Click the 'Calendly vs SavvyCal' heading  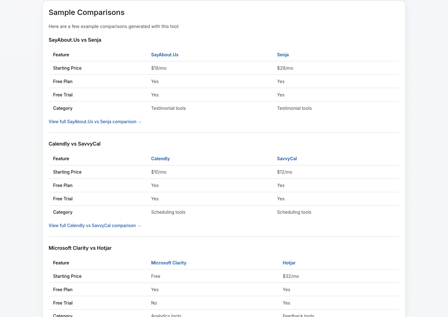(75, 144)
